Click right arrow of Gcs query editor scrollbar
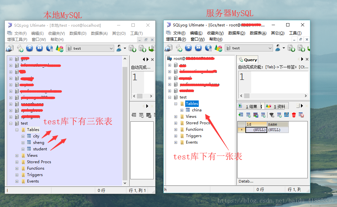Screen dimensions: 337x207 coord(305,96)
